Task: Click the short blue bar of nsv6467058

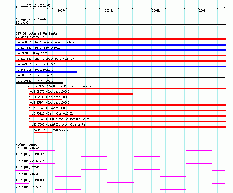Action: tap(46, 72)
